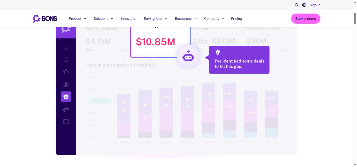Screen dimensions: 357x167
Task: Select the globe language icon
Action: click(304, 5)
